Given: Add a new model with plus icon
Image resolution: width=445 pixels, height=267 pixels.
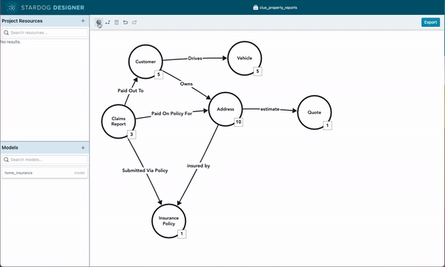Looking at the screenshot, I should coord(83,148).
